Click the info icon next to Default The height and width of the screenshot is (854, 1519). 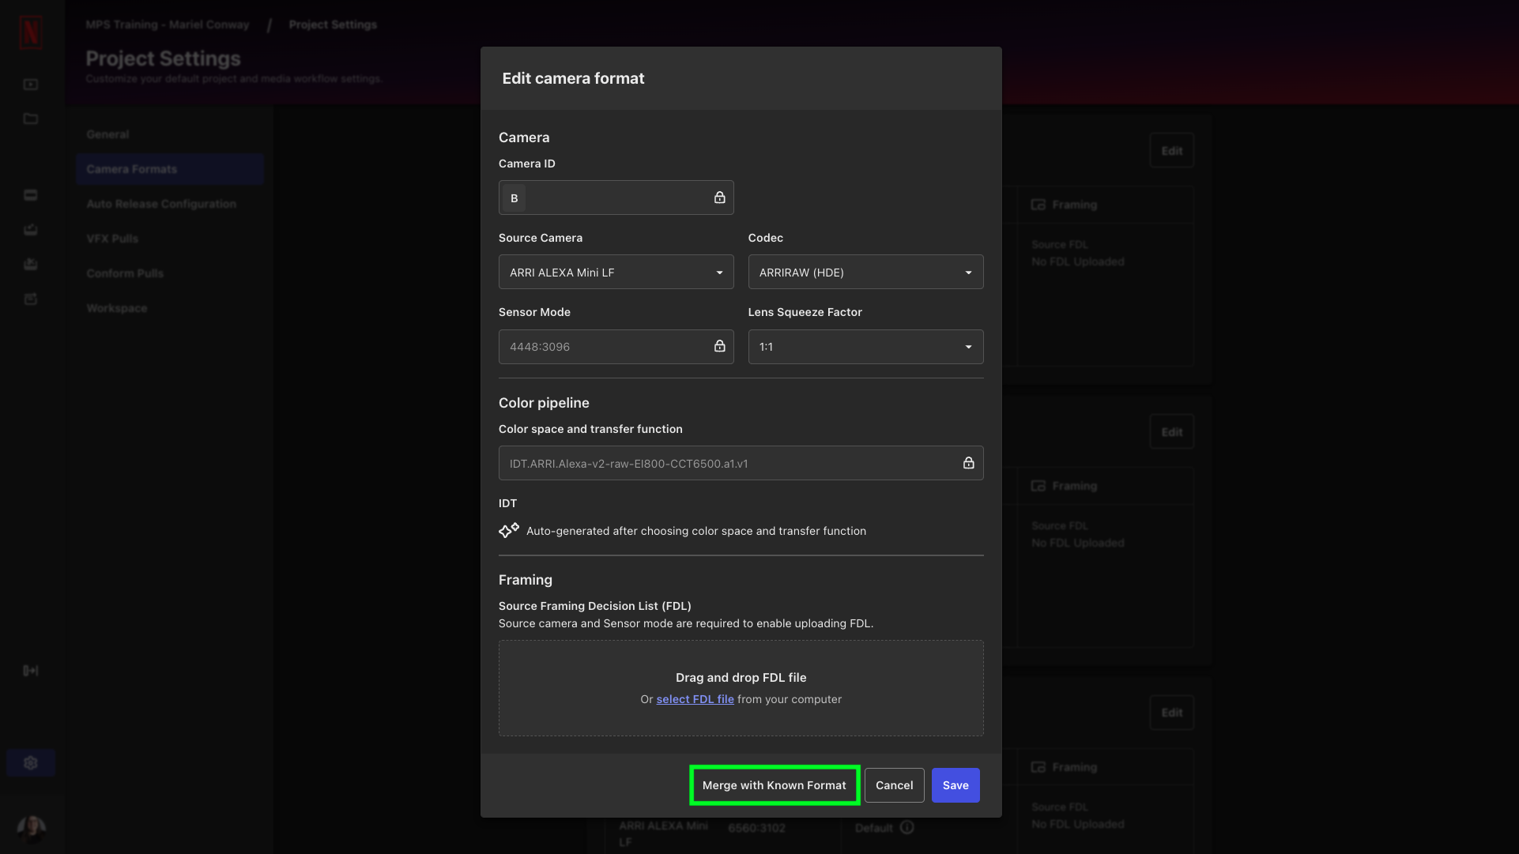tap(907, 827)
